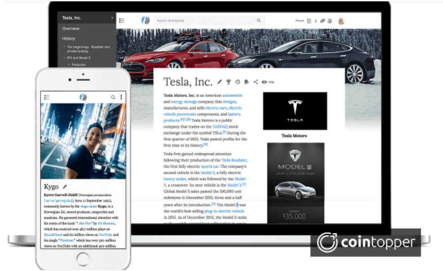
Task: Open article history using the clock icon
Action: (237, 82)
